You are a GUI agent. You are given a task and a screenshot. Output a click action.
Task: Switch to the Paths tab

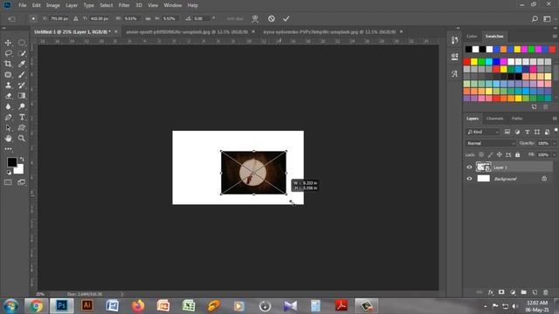coord(517,119)
